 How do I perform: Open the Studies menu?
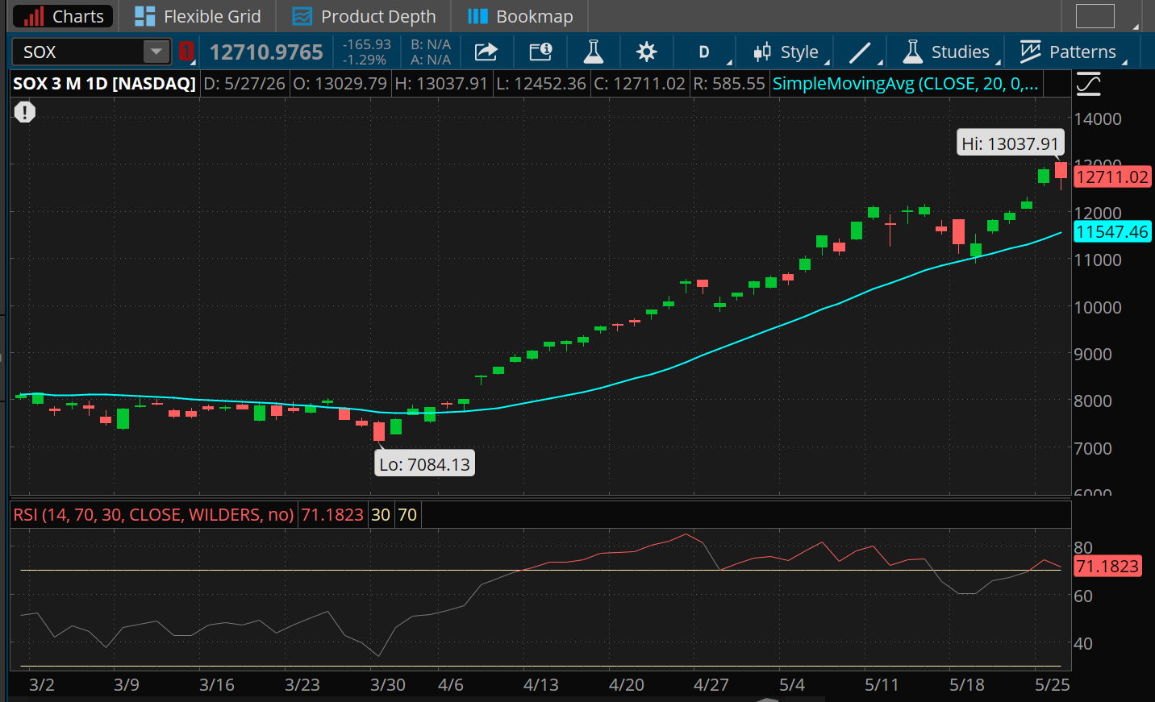(946, 52)
